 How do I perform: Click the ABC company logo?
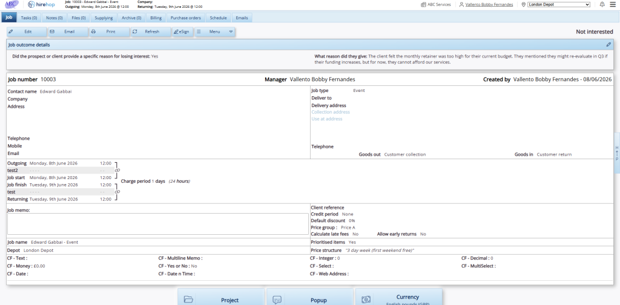[12, 5]
